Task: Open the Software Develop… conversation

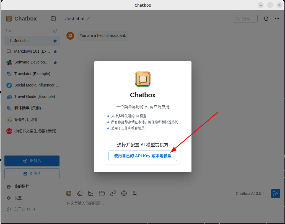Action: point(32,62)
